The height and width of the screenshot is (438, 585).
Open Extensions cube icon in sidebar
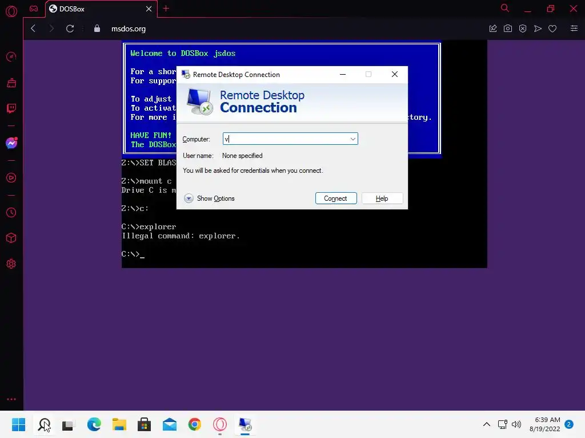[x=11, y=238]
